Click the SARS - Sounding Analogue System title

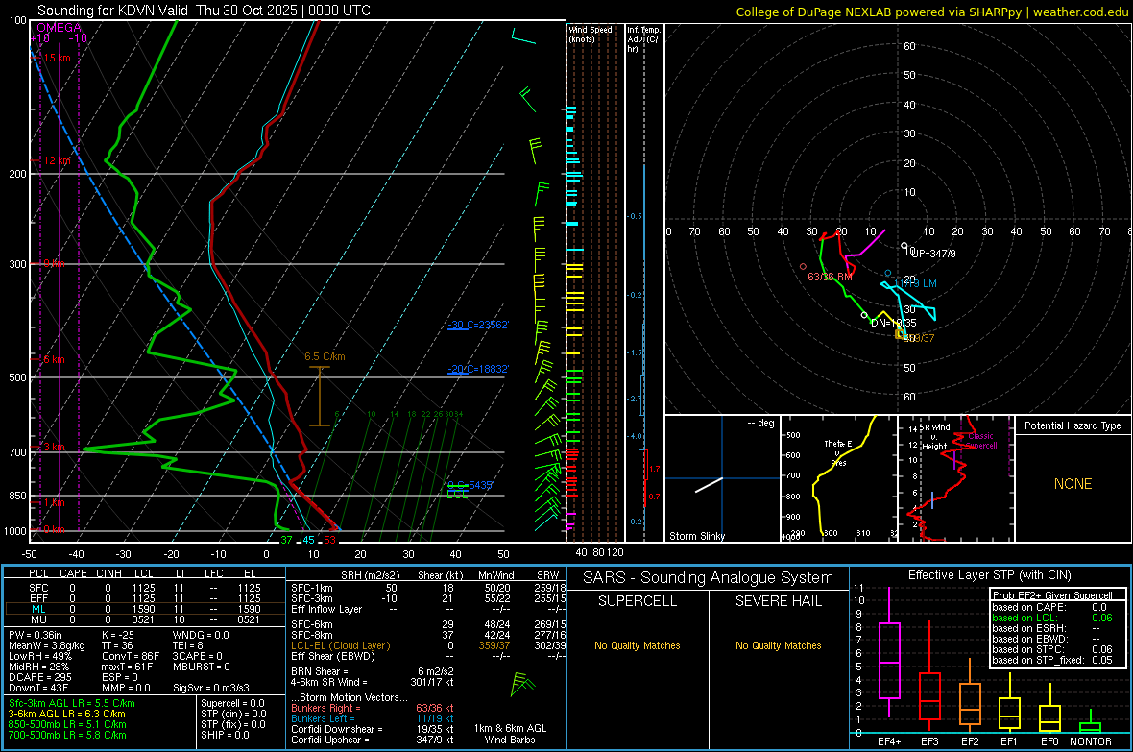tap(708, 578)
